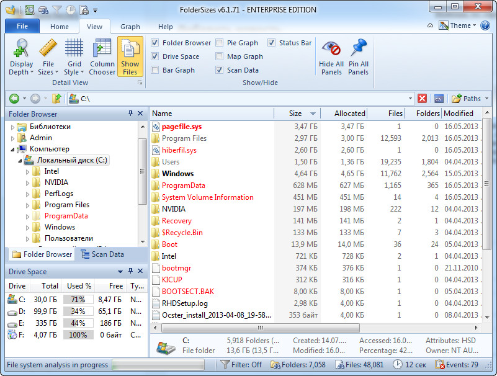The image size is (497, 376).
Task: Go back with green arrow button
Action: (14, 99)
